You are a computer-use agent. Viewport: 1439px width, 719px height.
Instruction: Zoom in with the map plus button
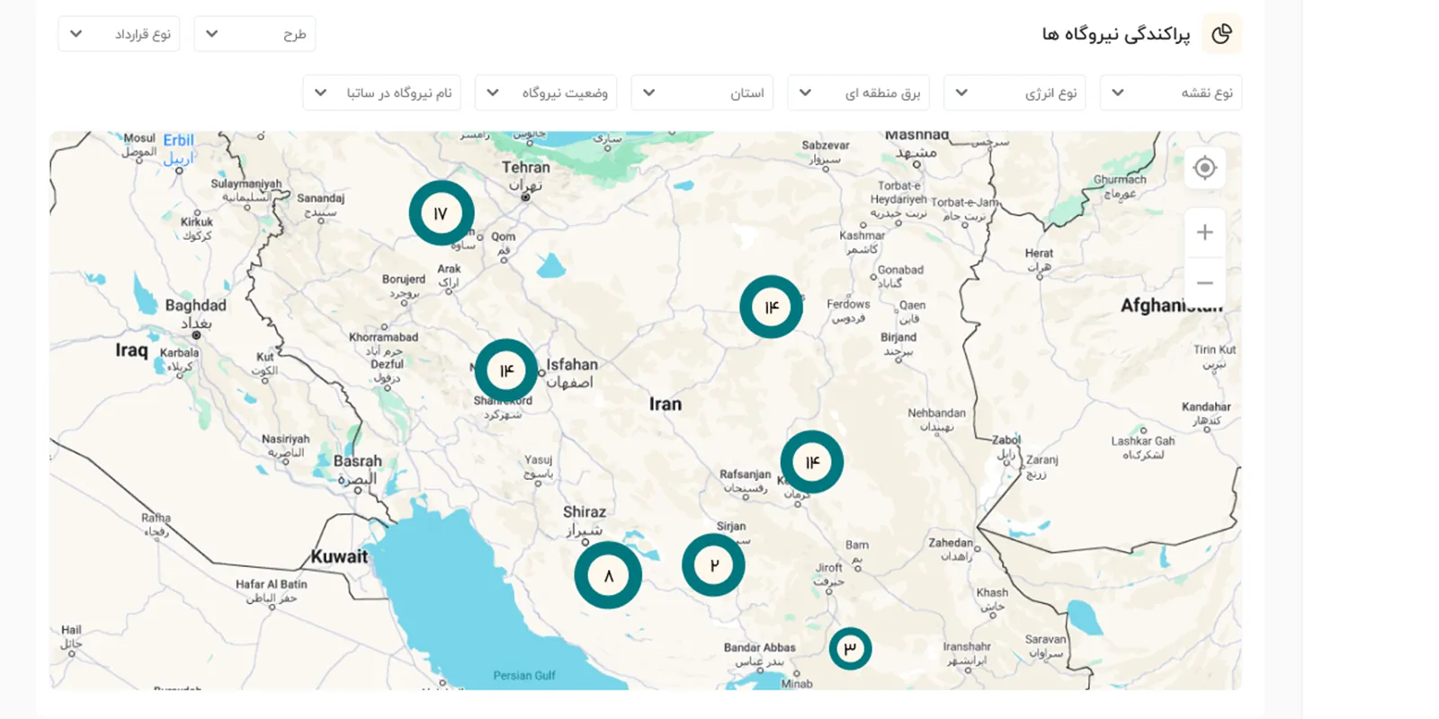coord(1204,233)
